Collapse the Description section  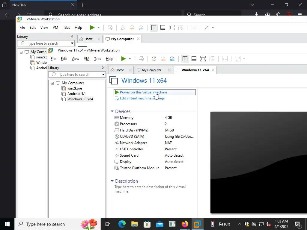click(112, 181)
